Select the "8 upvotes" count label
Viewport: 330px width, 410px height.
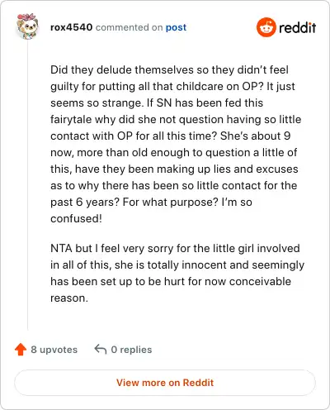[54, 350]
